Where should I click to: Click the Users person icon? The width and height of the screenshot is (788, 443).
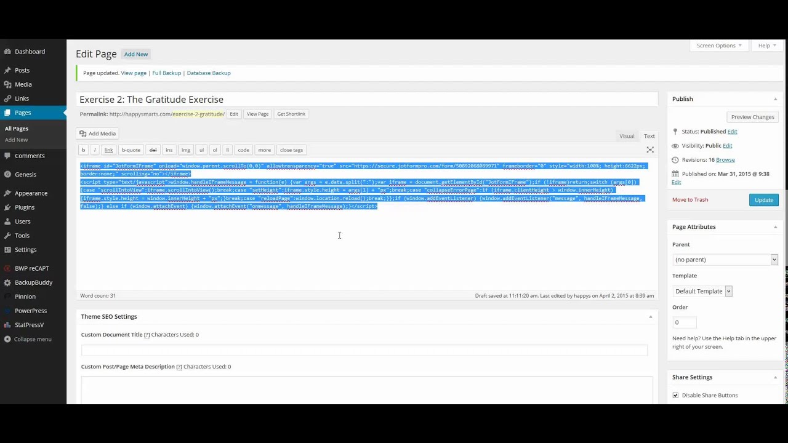pos(7,221)
